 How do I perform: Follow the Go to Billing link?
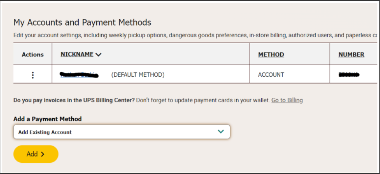[x=287, y=100]
